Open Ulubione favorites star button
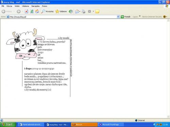The image size is (170, 127). click(x=61, y=12)
